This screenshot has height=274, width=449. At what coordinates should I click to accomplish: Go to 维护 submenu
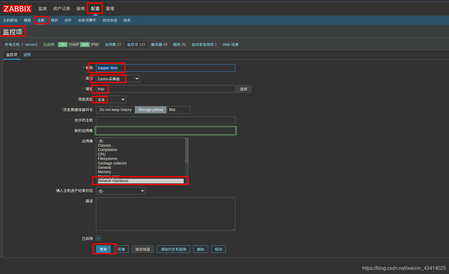pyautogui.click(x=54, y=20)
